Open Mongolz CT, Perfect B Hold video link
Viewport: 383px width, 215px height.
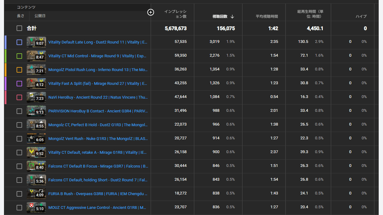click(x=98, y=125)
